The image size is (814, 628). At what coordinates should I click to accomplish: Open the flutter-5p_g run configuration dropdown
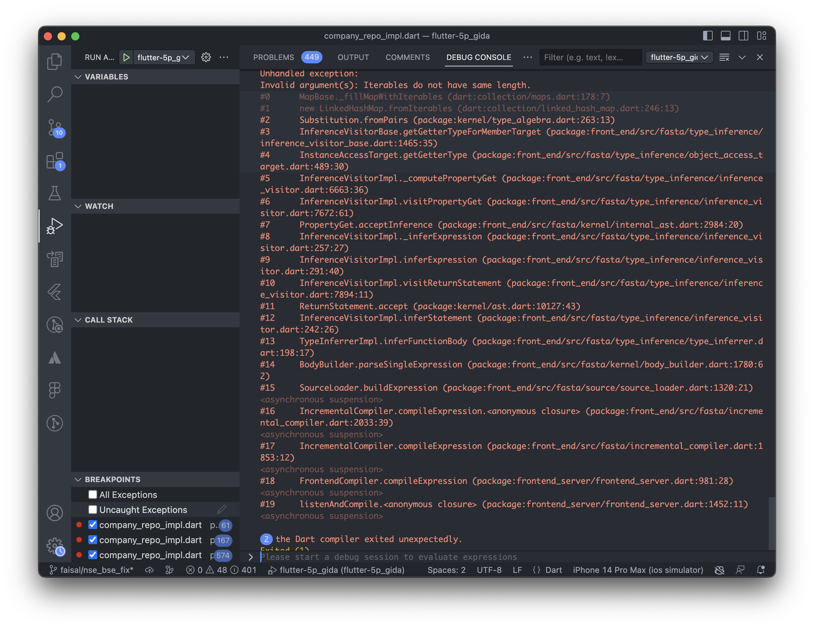click(x=163, y=57)
